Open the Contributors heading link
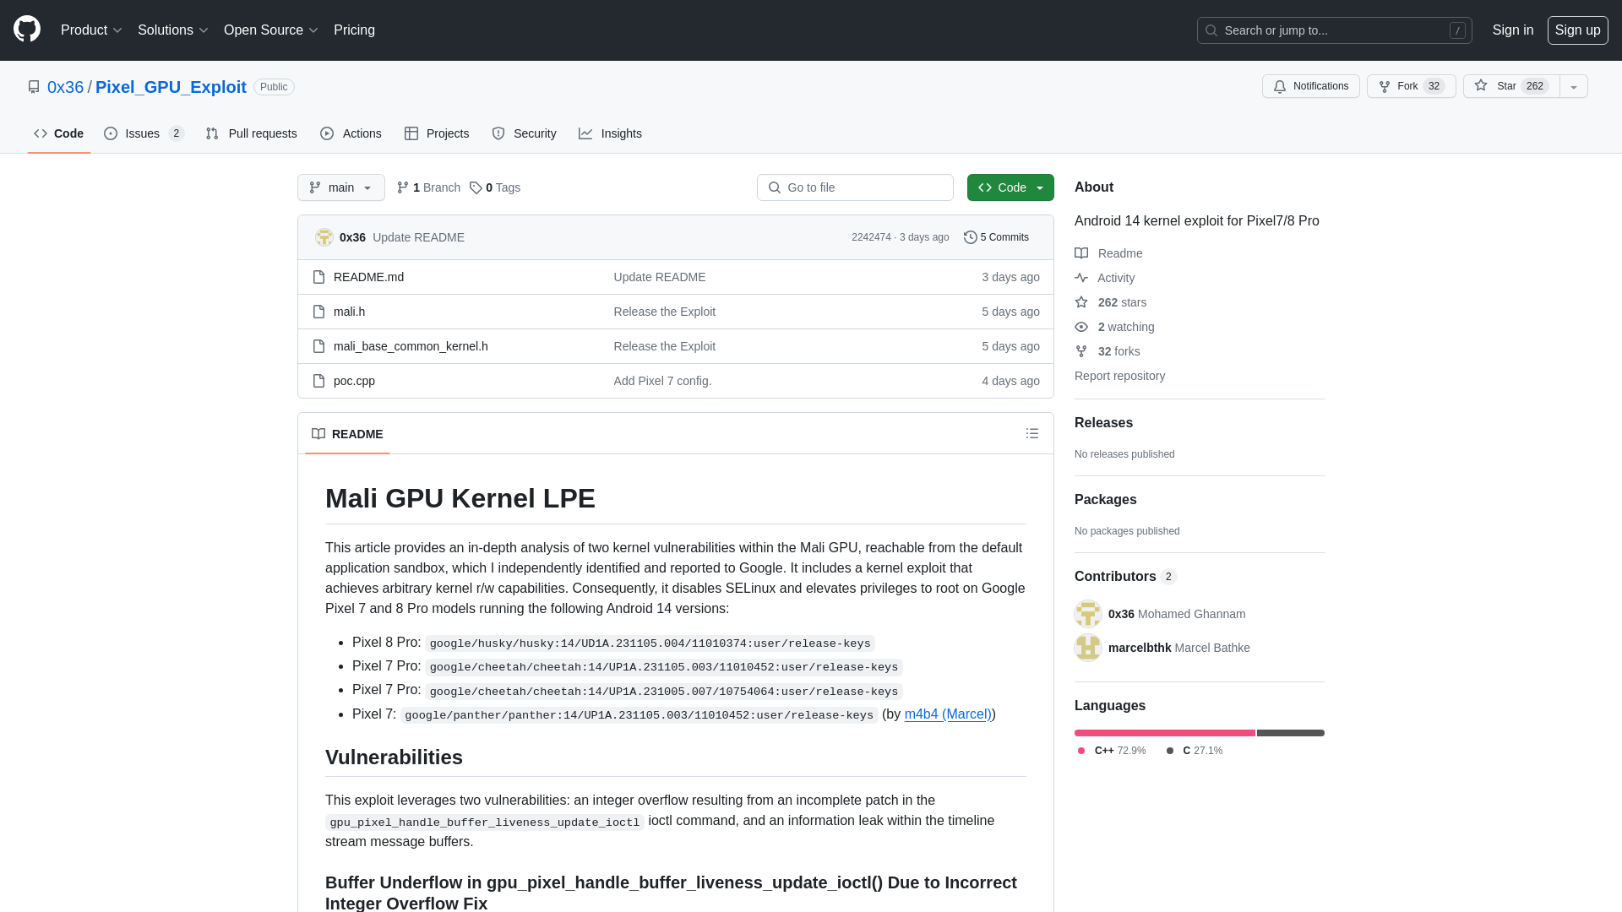 (1125, 577)
